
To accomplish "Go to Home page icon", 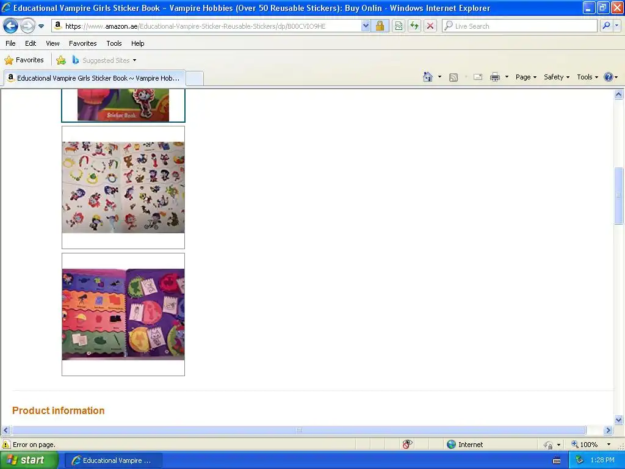I will click(428, 77).
